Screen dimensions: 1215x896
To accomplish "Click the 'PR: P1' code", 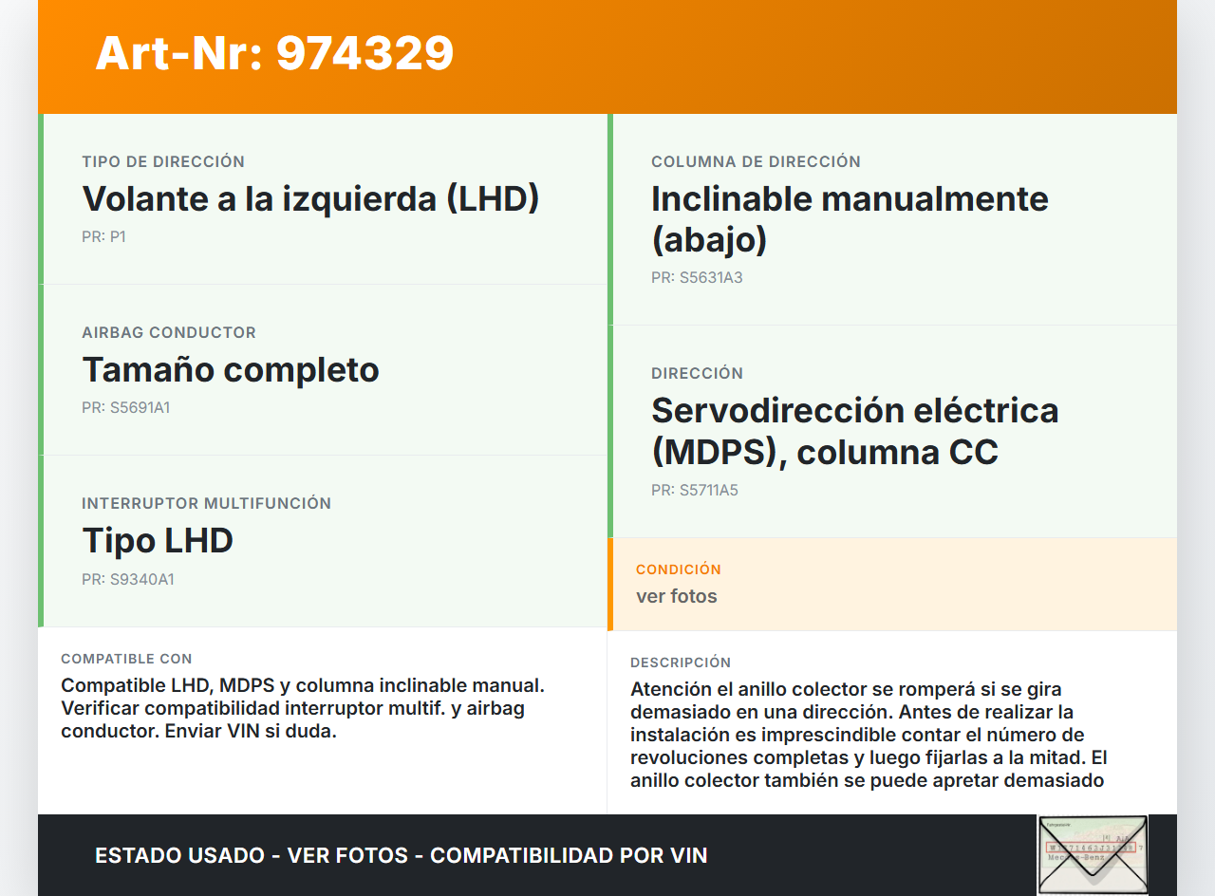I will click(103, 236).
